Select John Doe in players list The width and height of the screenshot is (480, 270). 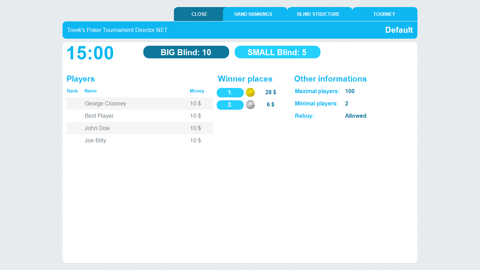click(140, 128)
